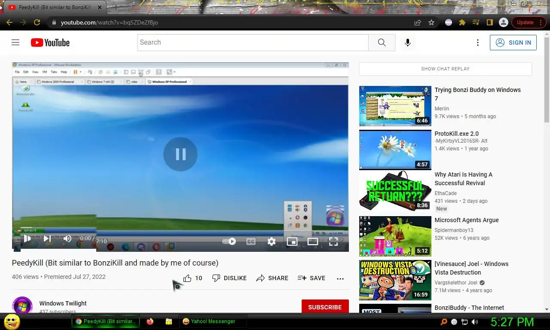
Task: Switch to PeedyKill Chrome taskbar item
Action: [x=106, y=321]
